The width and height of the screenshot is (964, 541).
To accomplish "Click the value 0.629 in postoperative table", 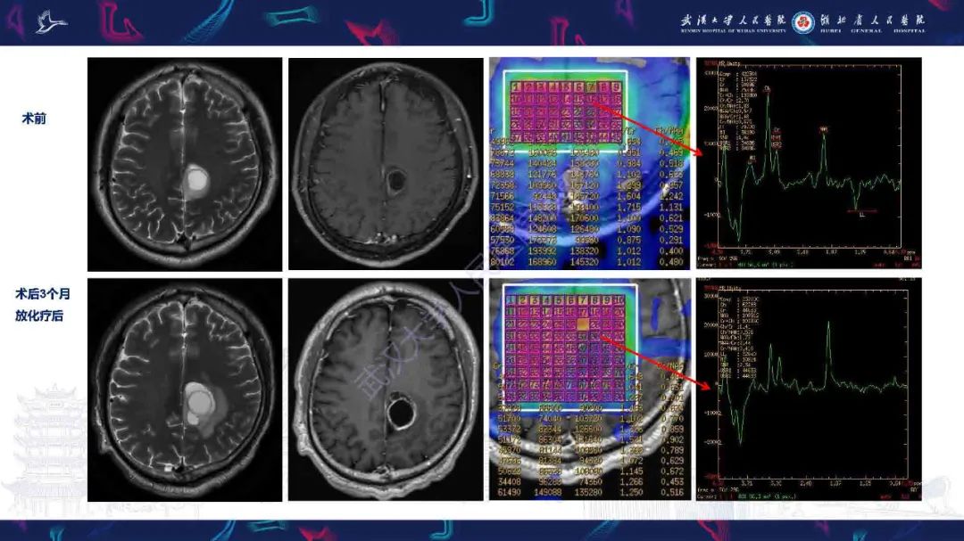I will [671, 461].
